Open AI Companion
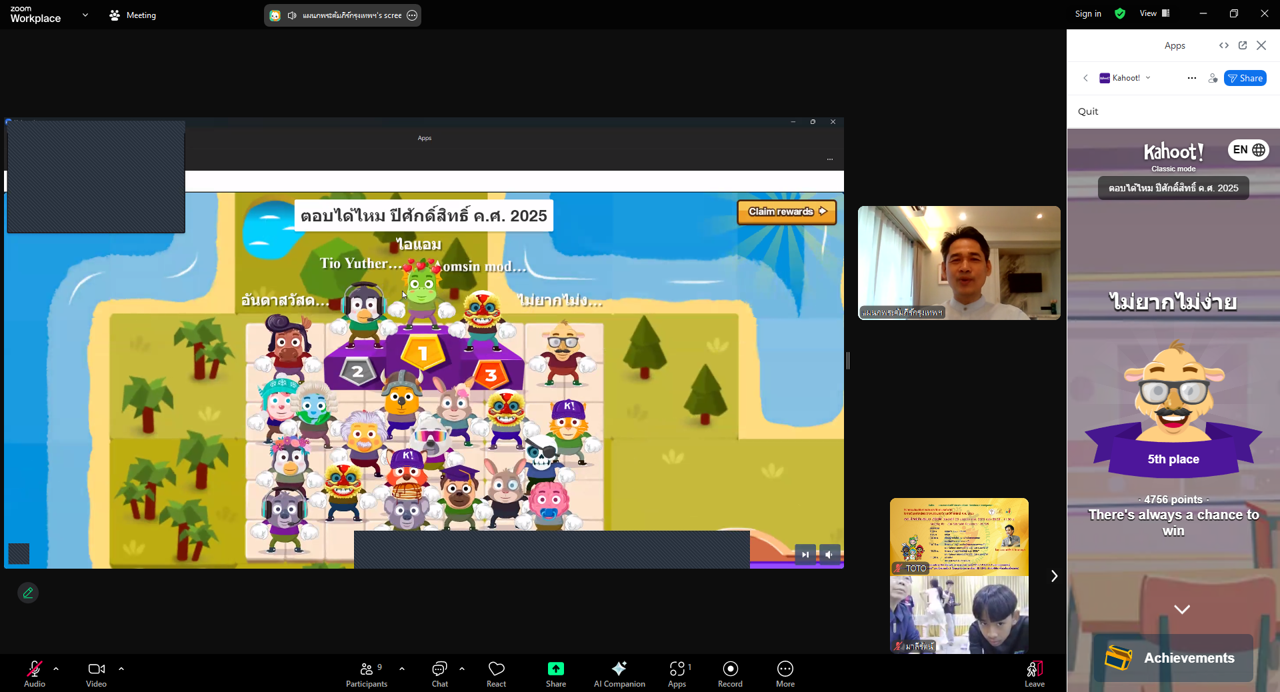1280x692 pixels. coord(619,673)
